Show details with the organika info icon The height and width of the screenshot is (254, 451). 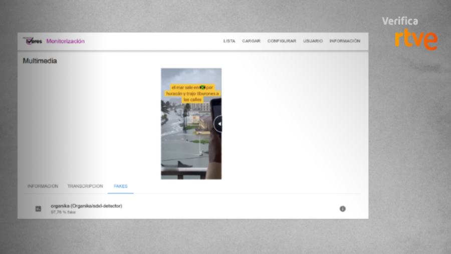pos(343,209)
